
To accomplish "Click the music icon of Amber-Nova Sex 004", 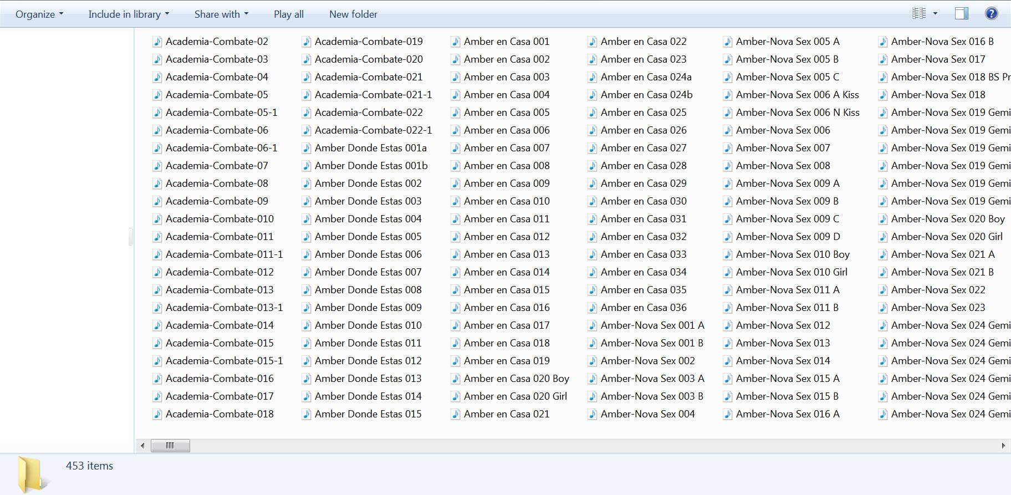I will tap(593, 414).
